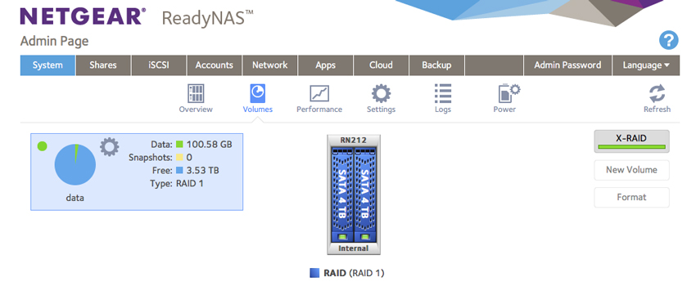Click the RN212 chassis label
This screenshot has width=696, height=304.
click(x=354, y=141)
